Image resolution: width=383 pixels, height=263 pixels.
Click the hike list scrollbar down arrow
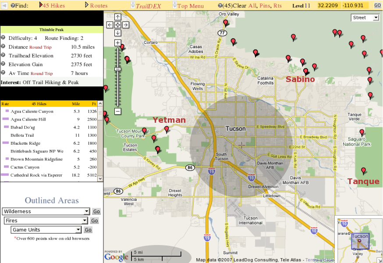coord(100,179)
